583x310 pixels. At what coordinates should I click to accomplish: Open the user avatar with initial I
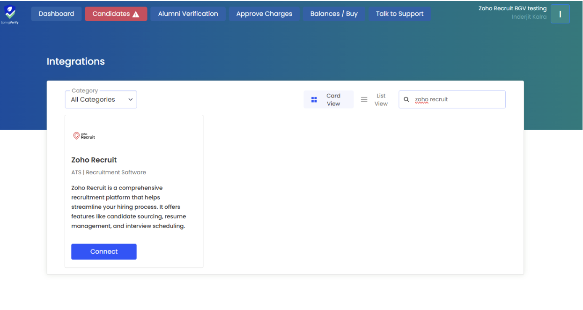pyautogui.click(x=560, y=14)
